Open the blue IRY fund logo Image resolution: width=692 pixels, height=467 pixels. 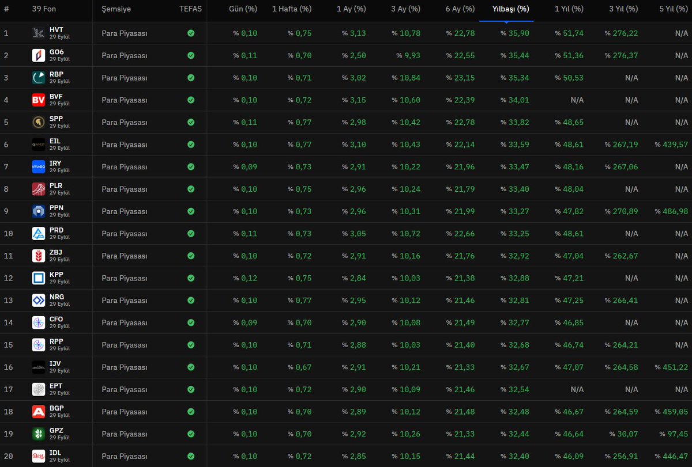pos(39,167)
